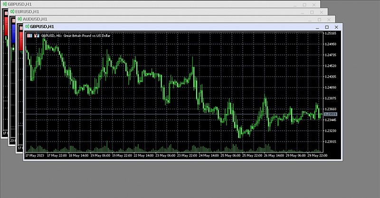Screen dimensions: 380x198
Task: Open one-click trading panel on front GBPUSD chart
Action: click(29, 36)
